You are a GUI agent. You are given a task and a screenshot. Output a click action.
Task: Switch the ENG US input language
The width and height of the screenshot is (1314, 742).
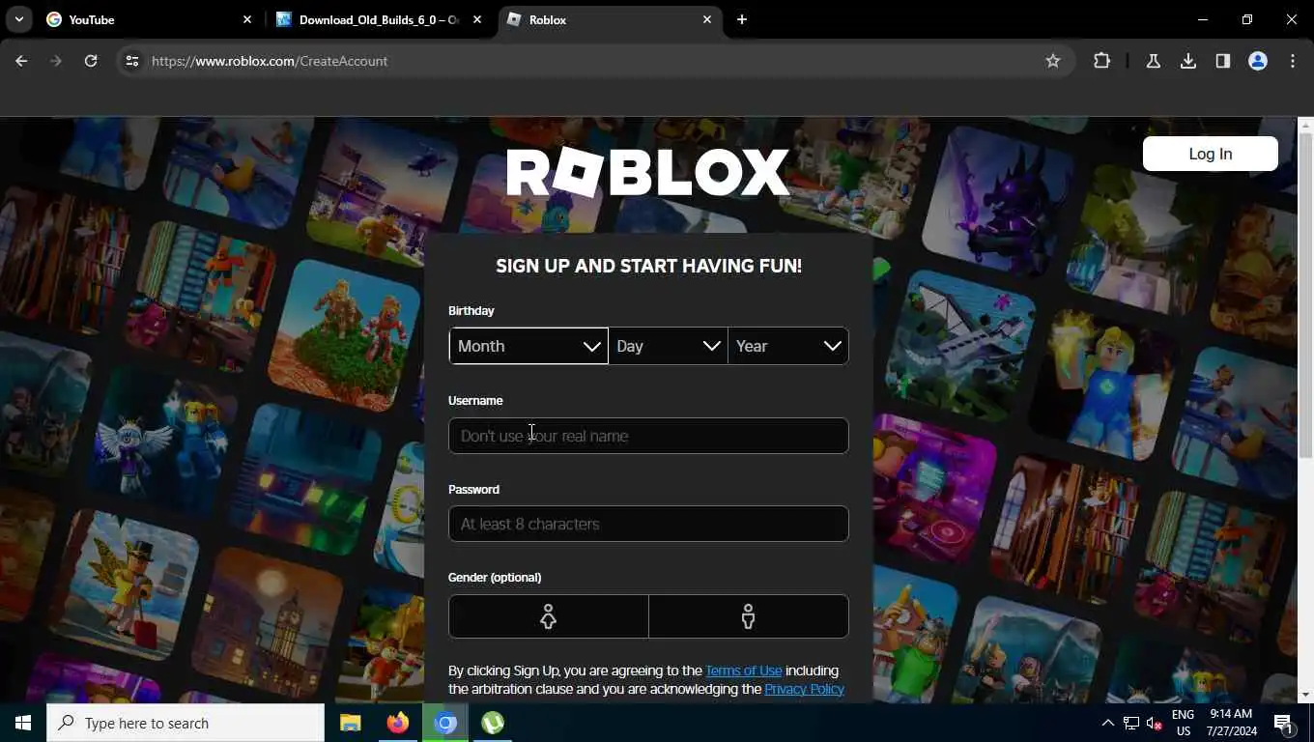[x=1183, y=723]
